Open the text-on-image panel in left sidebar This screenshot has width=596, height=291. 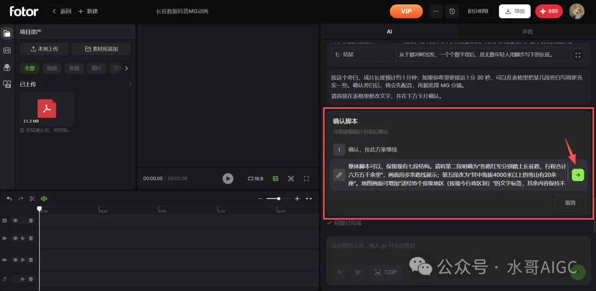point(7,84)
